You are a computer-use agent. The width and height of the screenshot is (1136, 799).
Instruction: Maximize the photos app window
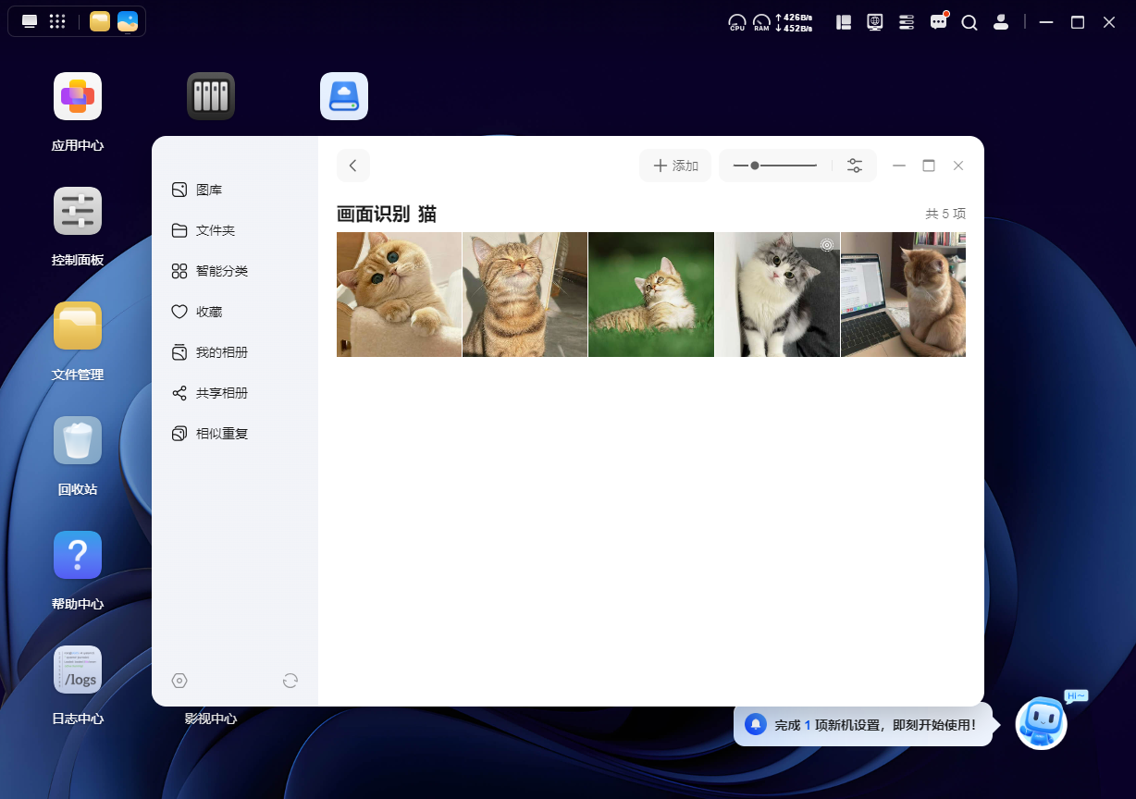point(929,166)
